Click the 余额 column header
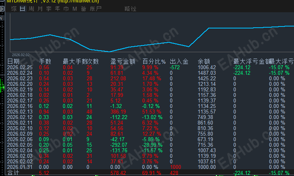 point(204,61)
